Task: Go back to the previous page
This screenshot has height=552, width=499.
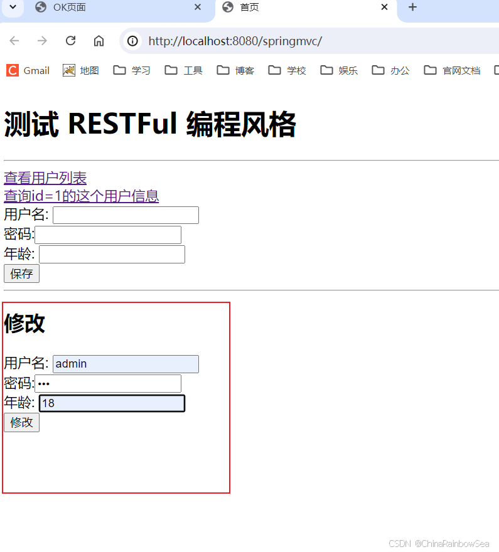Action: coord(14,41)
